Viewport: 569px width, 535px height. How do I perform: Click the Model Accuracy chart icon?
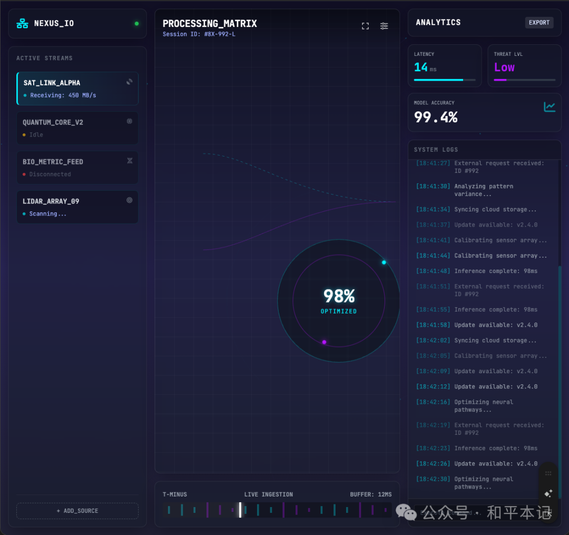550,107
